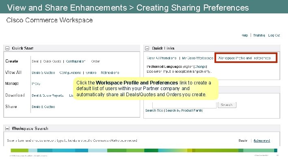Switch to Advanced search
The height and width of the screenshot is (160, 288).
pos(262,141)
